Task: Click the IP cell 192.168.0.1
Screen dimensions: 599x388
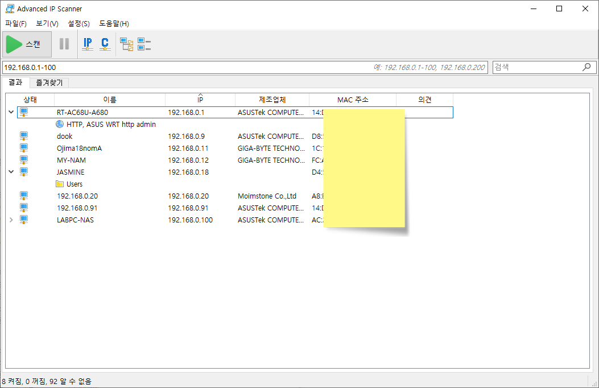Action: (x=186, y=112)
